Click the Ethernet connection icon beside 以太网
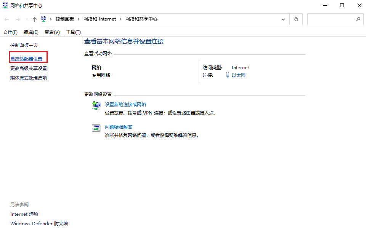 coord(227,75)
